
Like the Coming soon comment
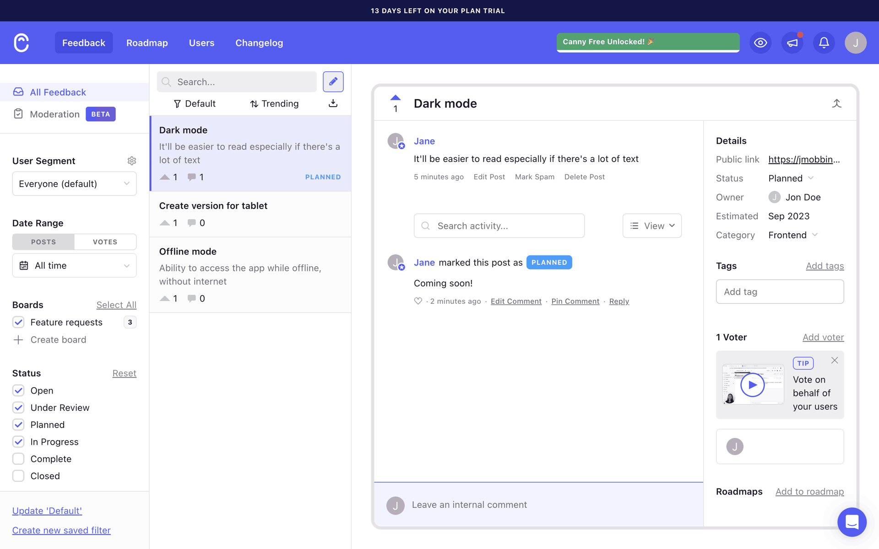coord(418,301)
